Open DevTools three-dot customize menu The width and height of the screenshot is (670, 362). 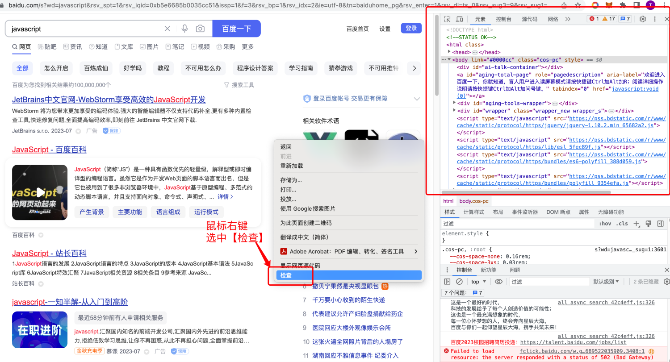point(655,19)
